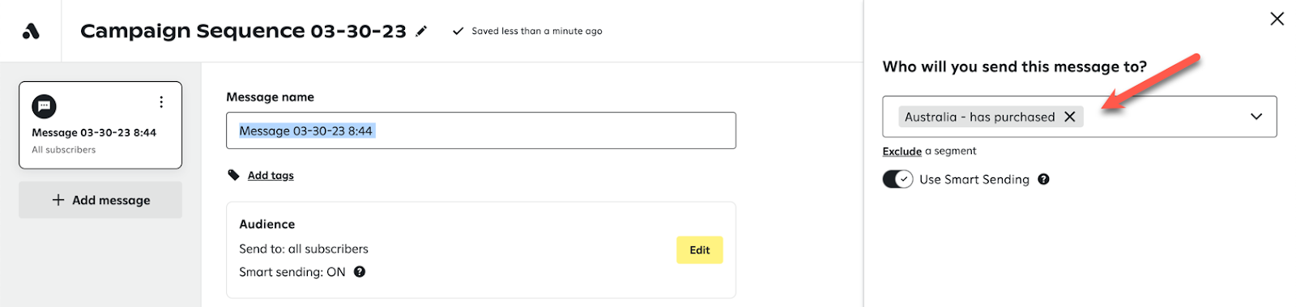
Task: Open Smart sending help in Audience card
Action: coord(360,272)
